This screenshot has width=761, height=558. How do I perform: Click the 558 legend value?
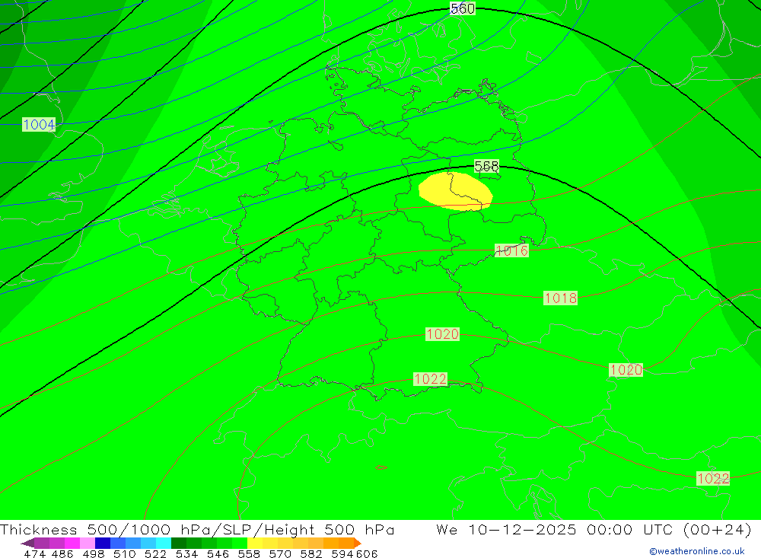[249, 553]
